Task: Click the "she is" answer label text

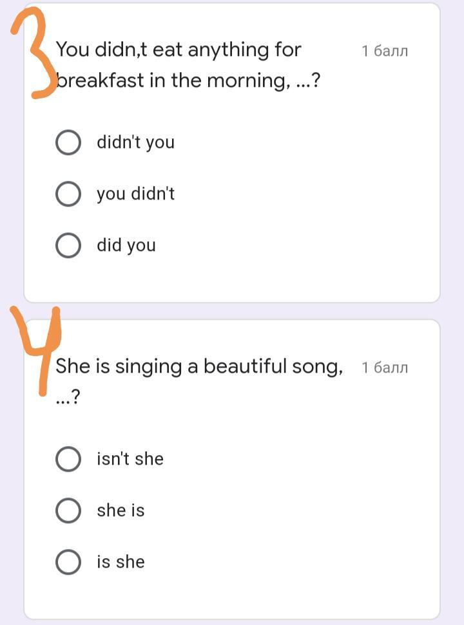Action: 121,510
